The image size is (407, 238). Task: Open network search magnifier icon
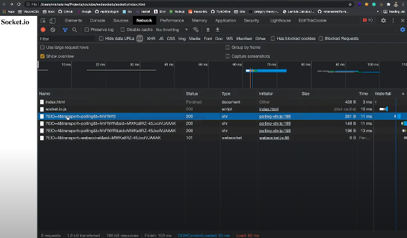[74, 30]
